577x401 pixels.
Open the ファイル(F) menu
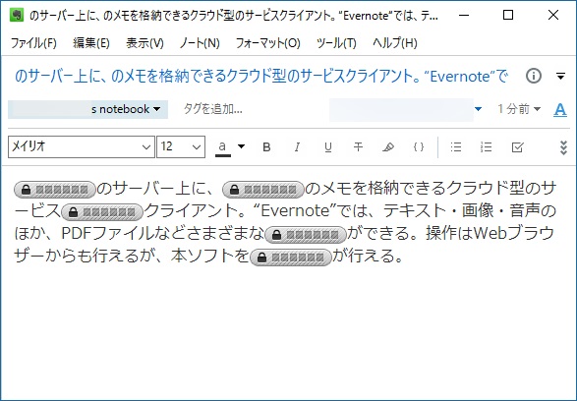tap(33, 43)
